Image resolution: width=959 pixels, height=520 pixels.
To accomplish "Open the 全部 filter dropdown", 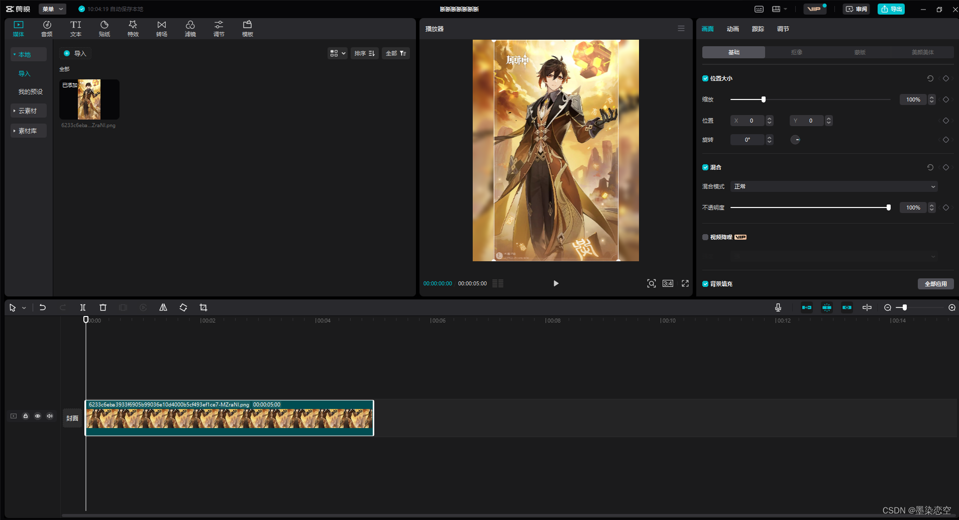I will (396, 53).
